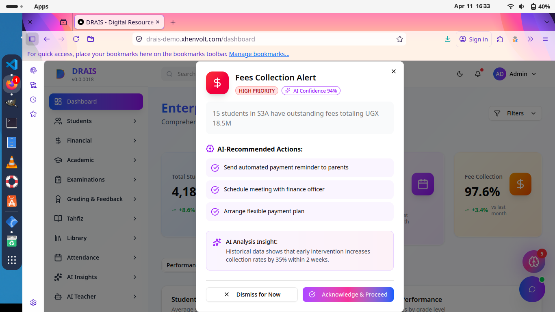
Task: Select Arrange flexible payment plan action
Action: click(x=300, y=211)
